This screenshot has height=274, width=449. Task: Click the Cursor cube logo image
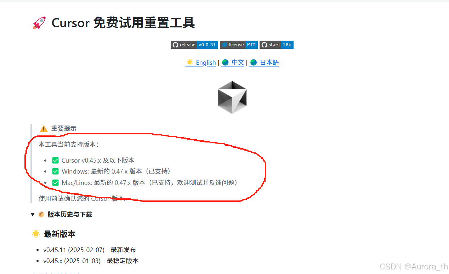pyautogui.click(x=232, y=97)
